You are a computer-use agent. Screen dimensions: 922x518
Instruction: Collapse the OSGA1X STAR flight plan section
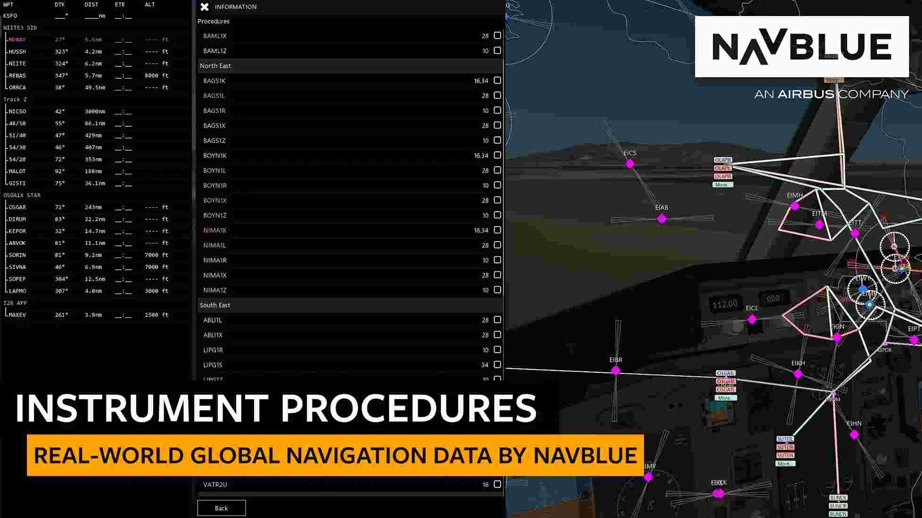click(22, 195)
